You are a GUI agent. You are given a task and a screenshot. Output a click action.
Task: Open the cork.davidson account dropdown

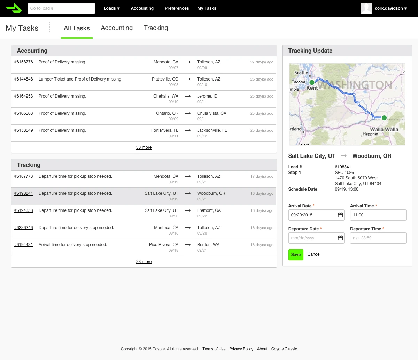(x=391, y=8)
